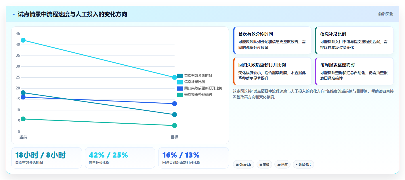Click legend label 首次有效分诊时间
The image size is (405, 180).
click(198, 76)
